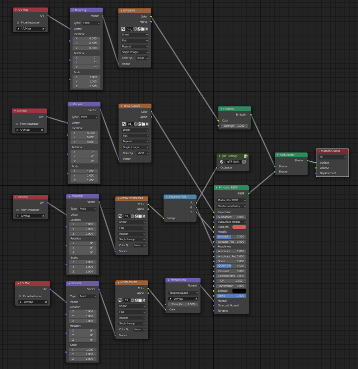Screen dimensions: 358x369
Task: Click Subsurface Color red swatch
Action: pos(239,227)
